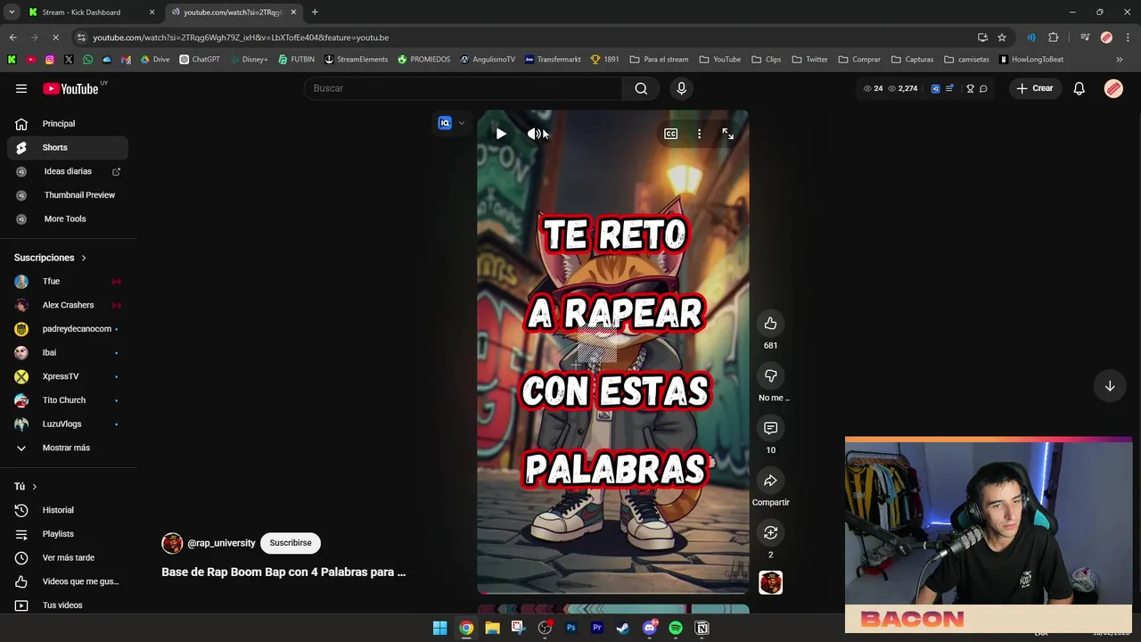Open the Para el stream bookmark folder
The height and width of the screenshot is (642, 1141).
659,60
